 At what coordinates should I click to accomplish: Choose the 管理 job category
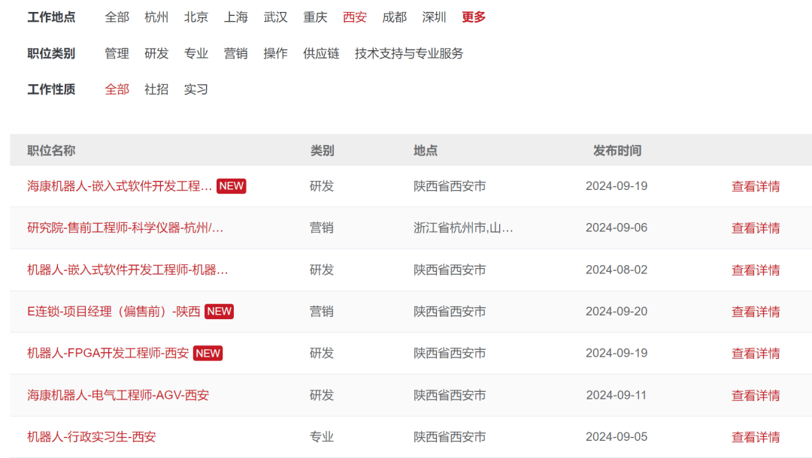[117, 53]
